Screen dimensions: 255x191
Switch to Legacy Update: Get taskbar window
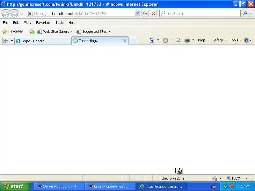coord(110,186)
